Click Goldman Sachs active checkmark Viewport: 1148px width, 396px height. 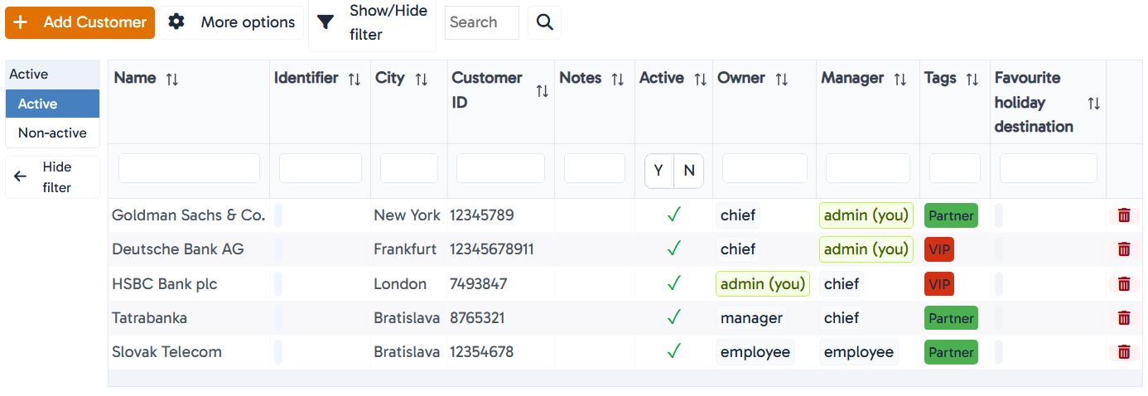click(673, 215)
